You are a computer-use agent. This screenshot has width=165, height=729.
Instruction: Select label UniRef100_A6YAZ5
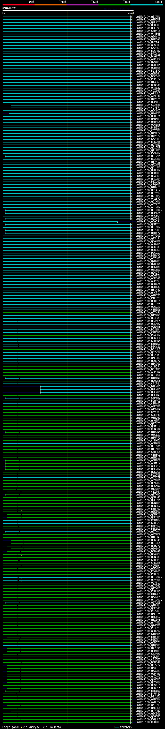coord(148,204)
